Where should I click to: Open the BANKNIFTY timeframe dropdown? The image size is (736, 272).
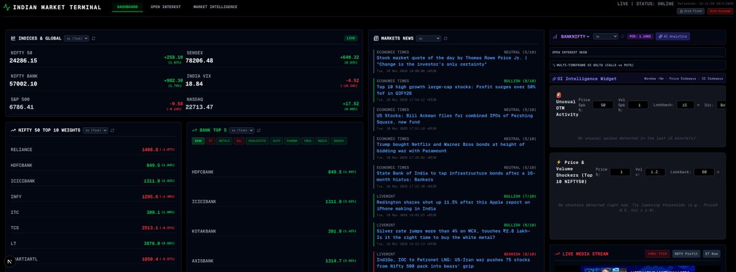click(605, 36)
